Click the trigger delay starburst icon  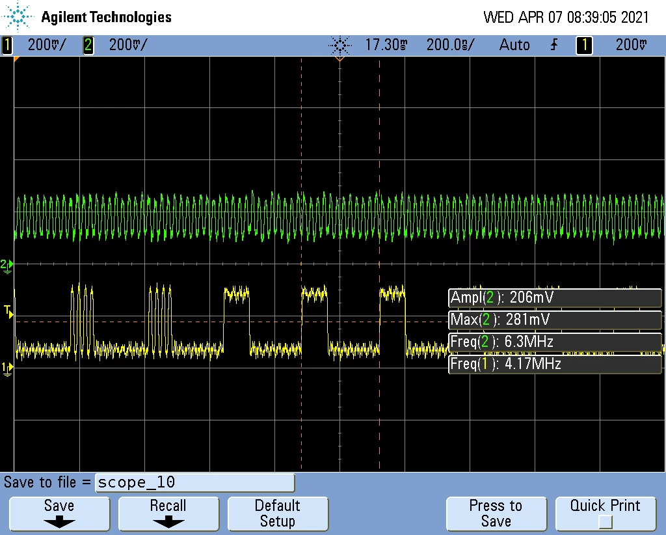coord(340,45)
